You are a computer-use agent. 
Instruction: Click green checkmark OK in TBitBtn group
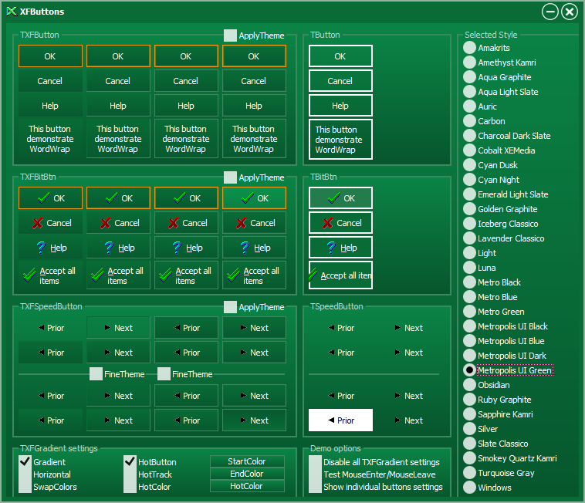[x=340, y=198]
